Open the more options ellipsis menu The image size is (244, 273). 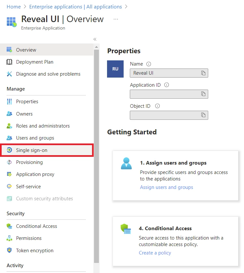pyautogui.click(x=116, y=19)
